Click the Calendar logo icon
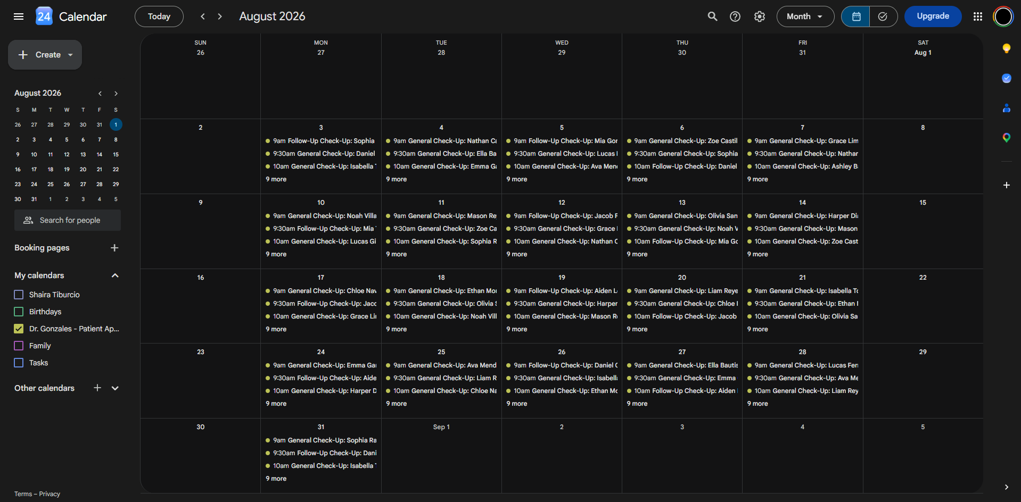The height and width of the screenshot is (502, 1021). (44, 16)
